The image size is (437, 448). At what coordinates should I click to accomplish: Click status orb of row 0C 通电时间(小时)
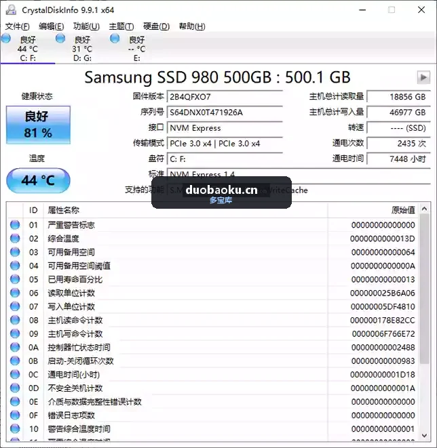[x=15, y=374]
